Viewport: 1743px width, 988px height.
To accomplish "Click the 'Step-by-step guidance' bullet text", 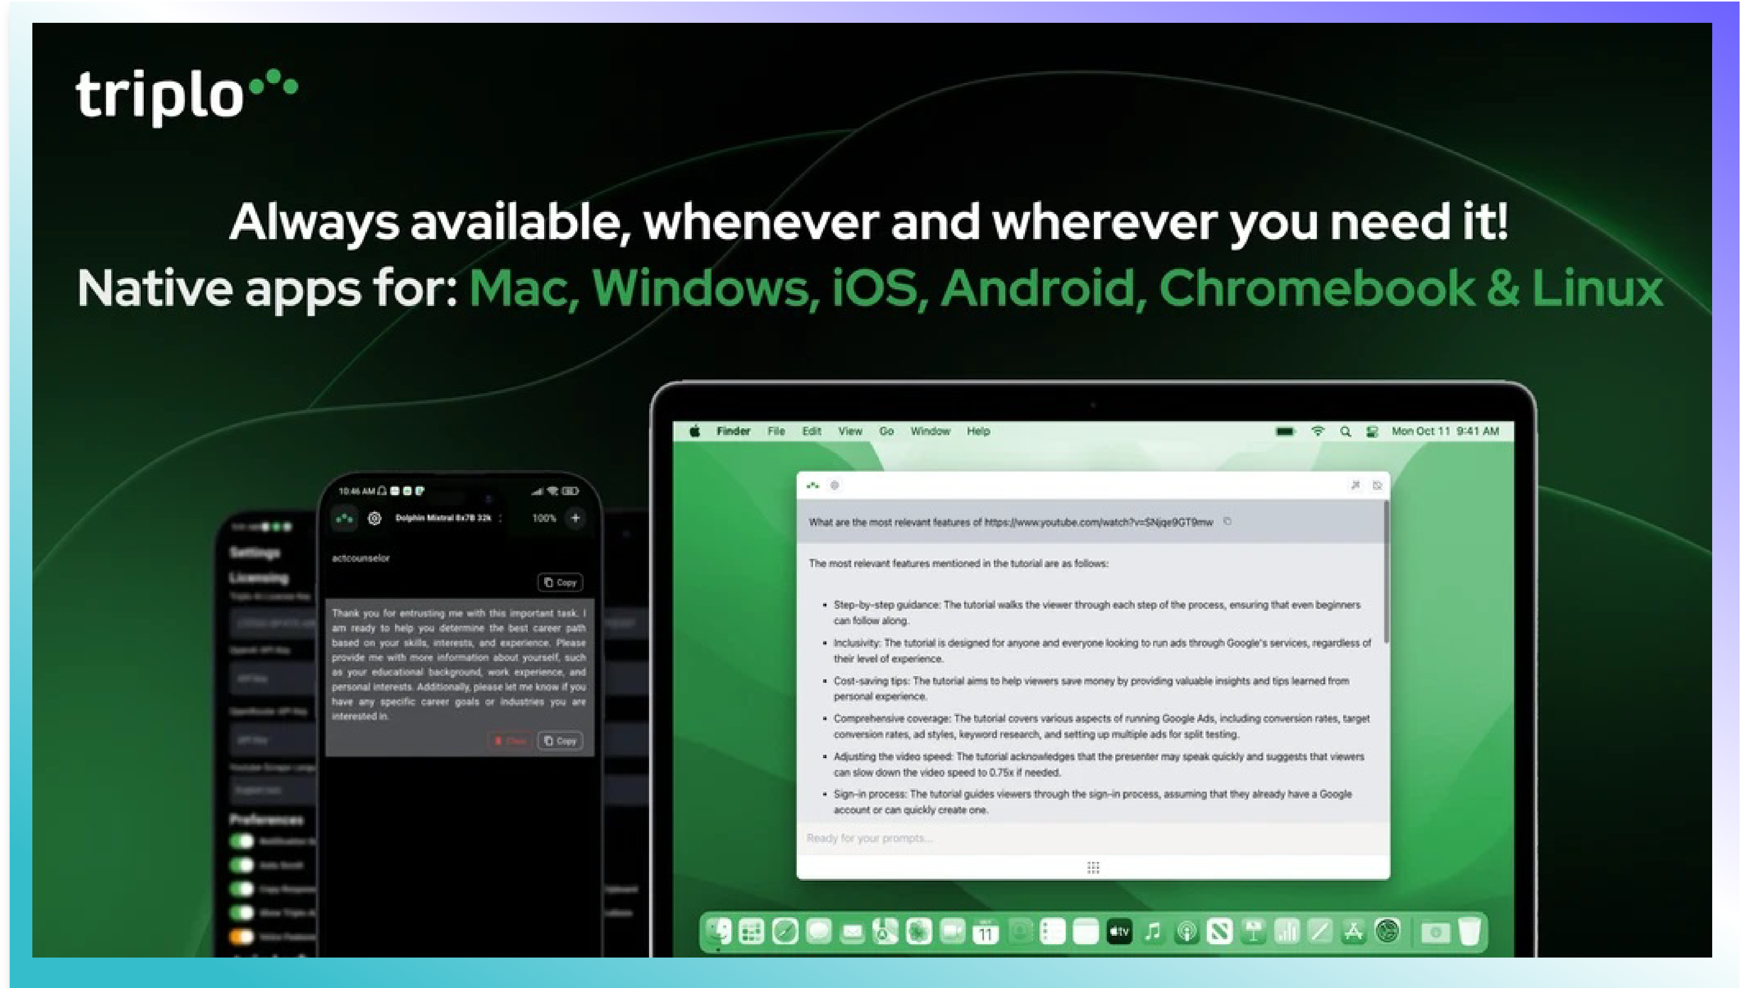I will (1097, 612).
